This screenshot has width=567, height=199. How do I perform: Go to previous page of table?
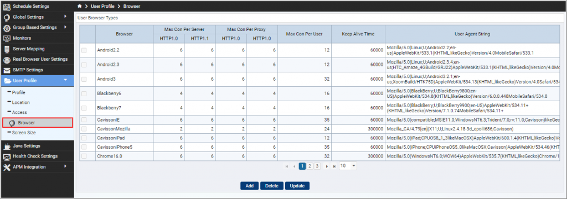coord(295,166)
